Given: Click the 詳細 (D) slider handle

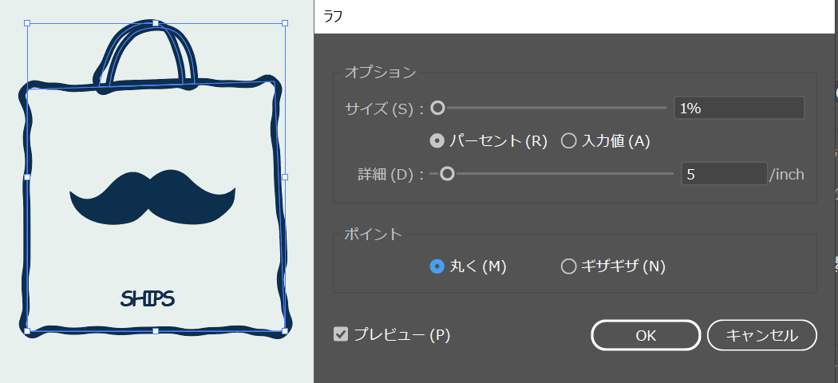Looking at the screenshot, I should click(x=447, y=174).
